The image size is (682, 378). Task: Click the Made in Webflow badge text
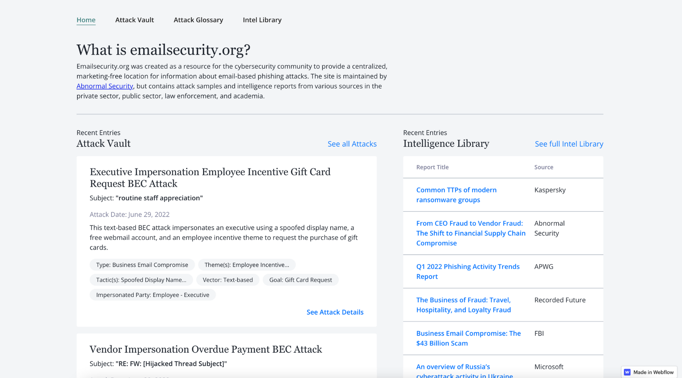654,372
